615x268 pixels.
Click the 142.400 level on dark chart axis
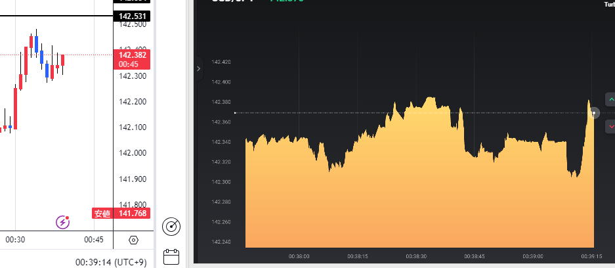tap(221, 82)
